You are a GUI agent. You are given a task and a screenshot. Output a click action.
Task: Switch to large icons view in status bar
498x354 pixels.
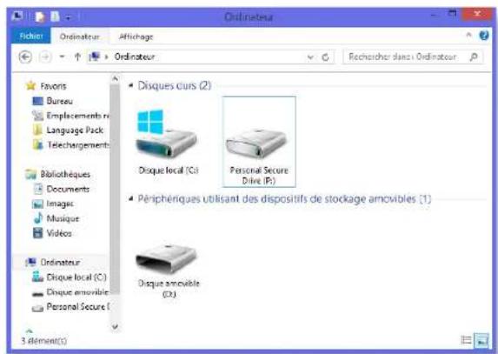[x=481, y=340]
